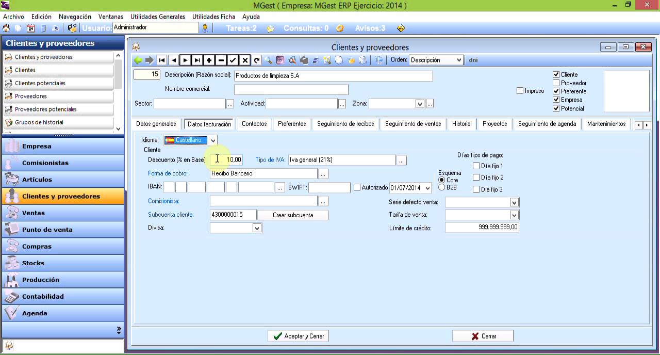This screenshot has width=660, height=355.
Task: Toggle the Empresa checkbox
Action: coord(556,100)
